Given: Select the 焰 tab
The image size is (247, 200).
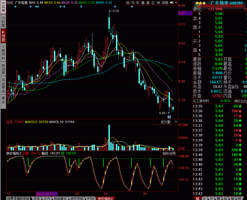Looking at the screenshot, I should pyautogui.click(x=225, y=198).
